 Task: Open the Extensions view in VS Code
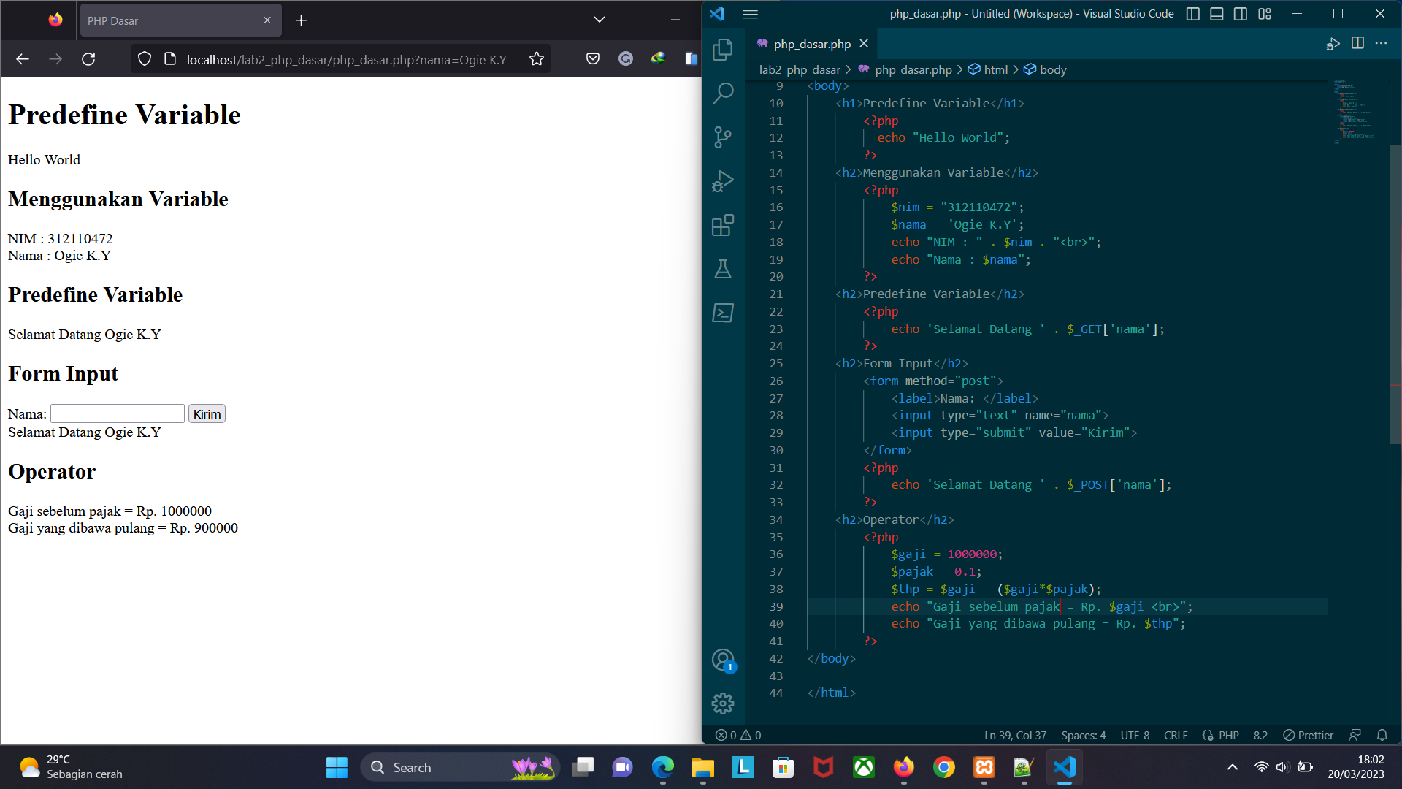click(722, 225)
